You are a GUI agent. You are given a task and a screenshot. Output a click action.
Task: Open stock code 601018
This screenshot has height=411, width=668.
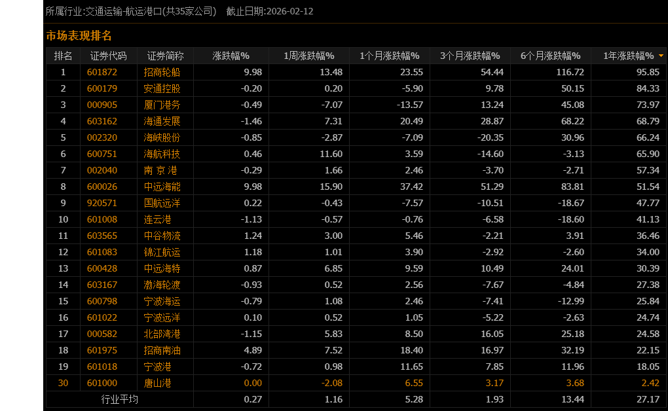pyautogui.click(x=102, y=366)
